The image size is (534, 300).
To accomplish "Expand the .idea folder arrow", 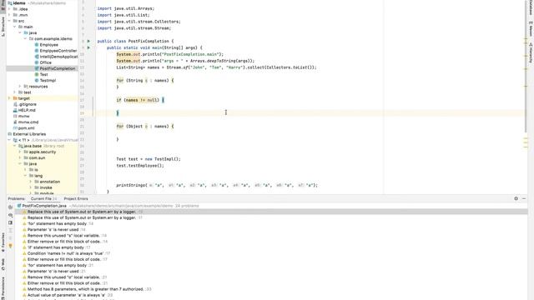I will click(9, 9).
